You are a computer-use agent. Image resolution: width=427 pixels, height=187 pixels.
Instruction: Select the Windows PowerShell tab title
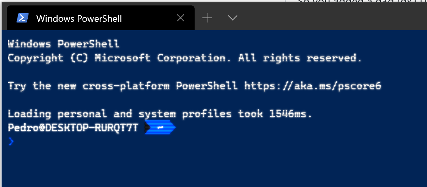click(79, 18)
